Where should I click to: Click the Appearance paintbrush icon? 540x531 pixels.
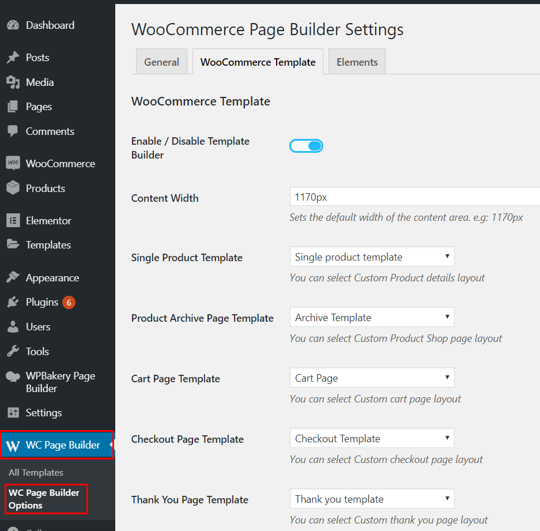point(13,278)
